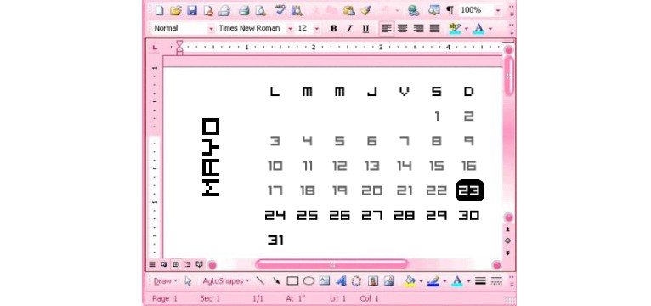651x306 pixels.
Task: Expand the highlight color dropdown arrow
Action: [x=467, y=29]
